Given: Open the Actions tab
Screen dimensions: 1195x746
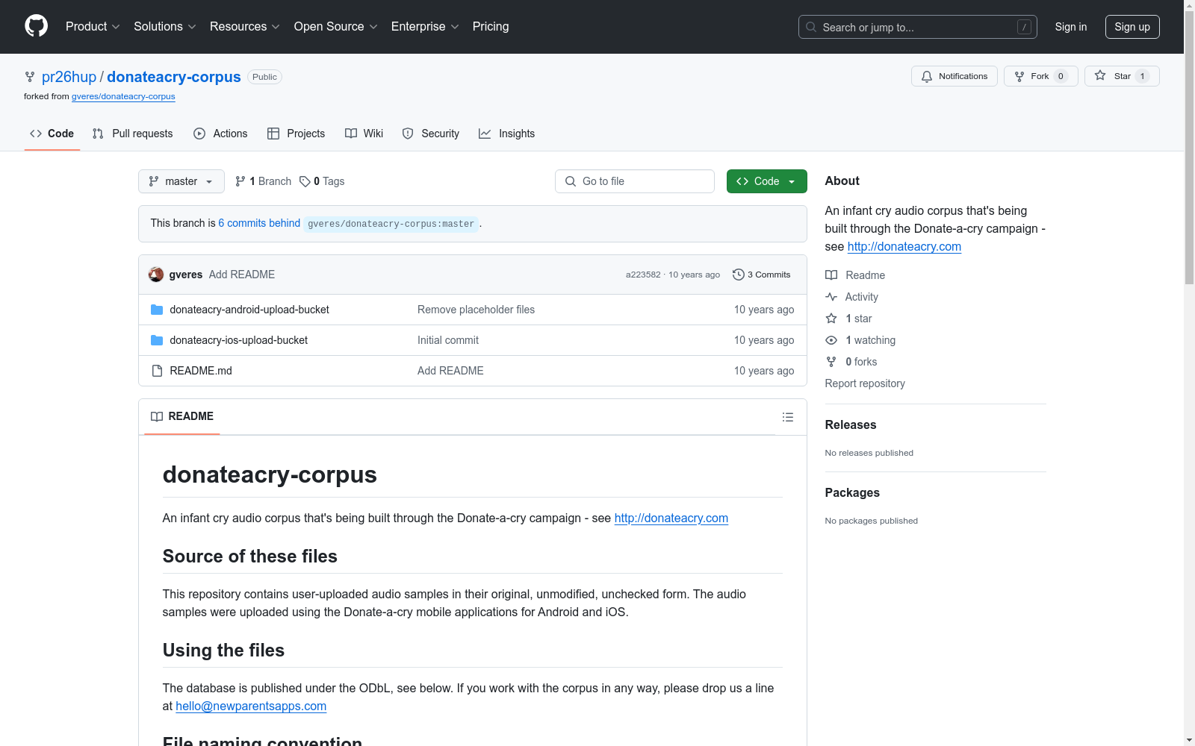Looking at the screenshot, I should (220, 134).
